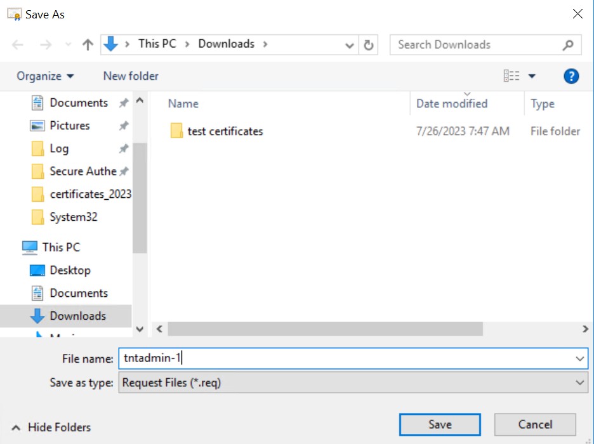Image resolution: width=594 pixels, height=444 pixels.
Task: Click the change view layout icon
Action: 511,75
